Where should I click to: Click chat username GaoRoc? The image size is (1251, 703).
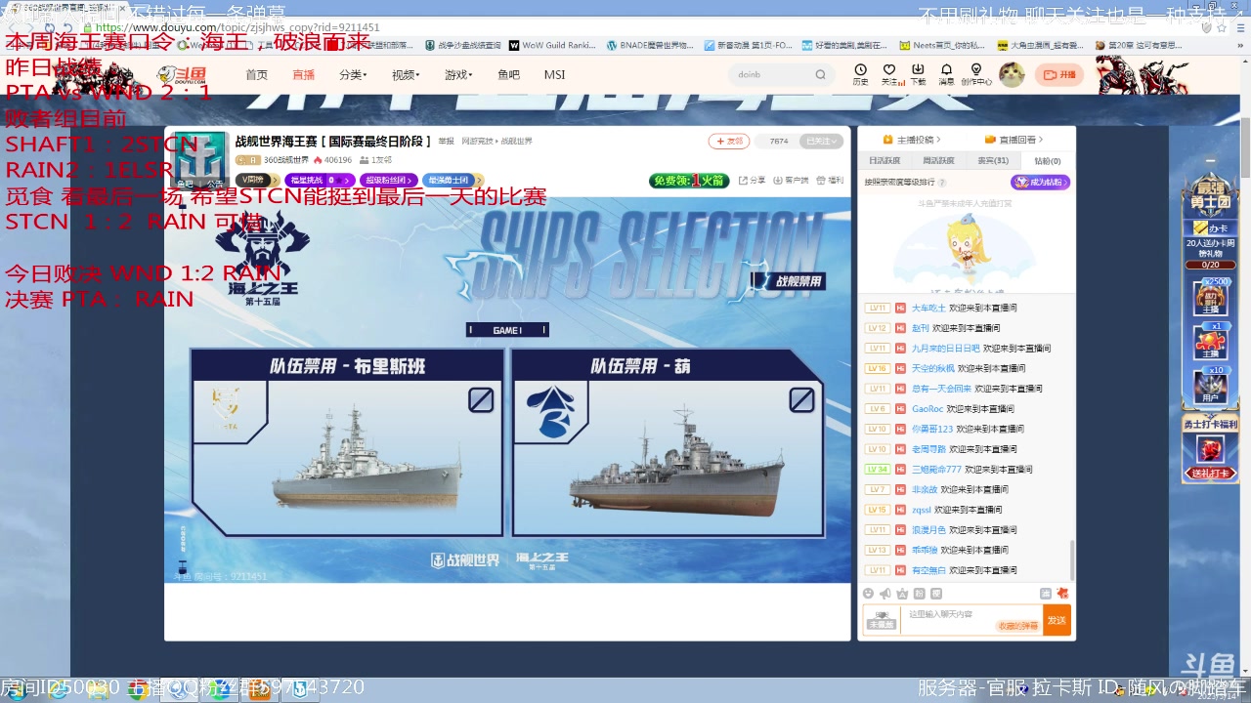click(x=927, y=409)
